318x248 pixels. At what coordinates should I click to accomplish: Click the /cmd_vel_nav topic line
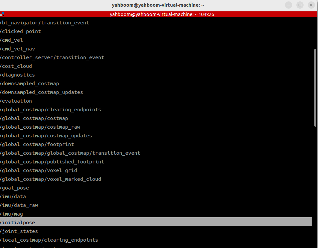pos(18,49)
